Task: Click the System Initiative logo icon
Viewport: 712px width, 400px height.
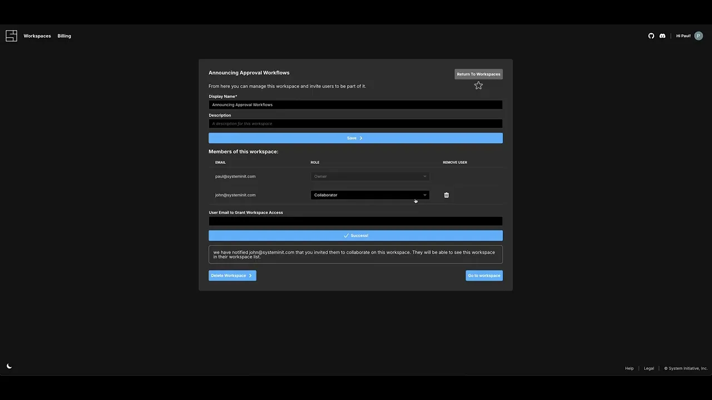Action: pyautogui.click(x=12, y=36)
